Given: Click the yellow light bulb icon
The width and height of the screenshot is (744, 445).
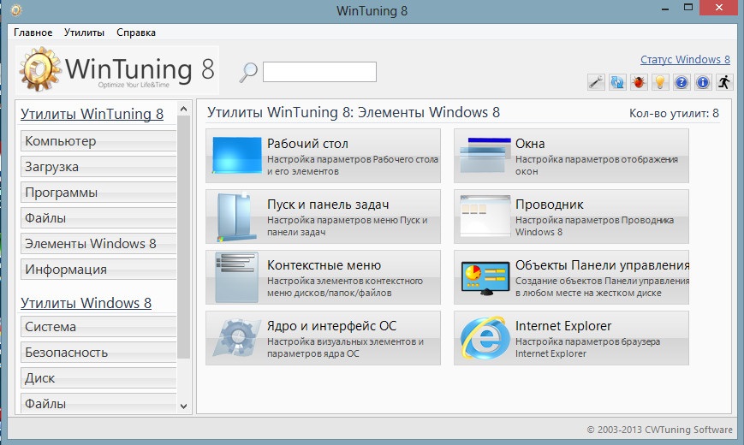Looking at the screenshot, I should click(660, 82).
